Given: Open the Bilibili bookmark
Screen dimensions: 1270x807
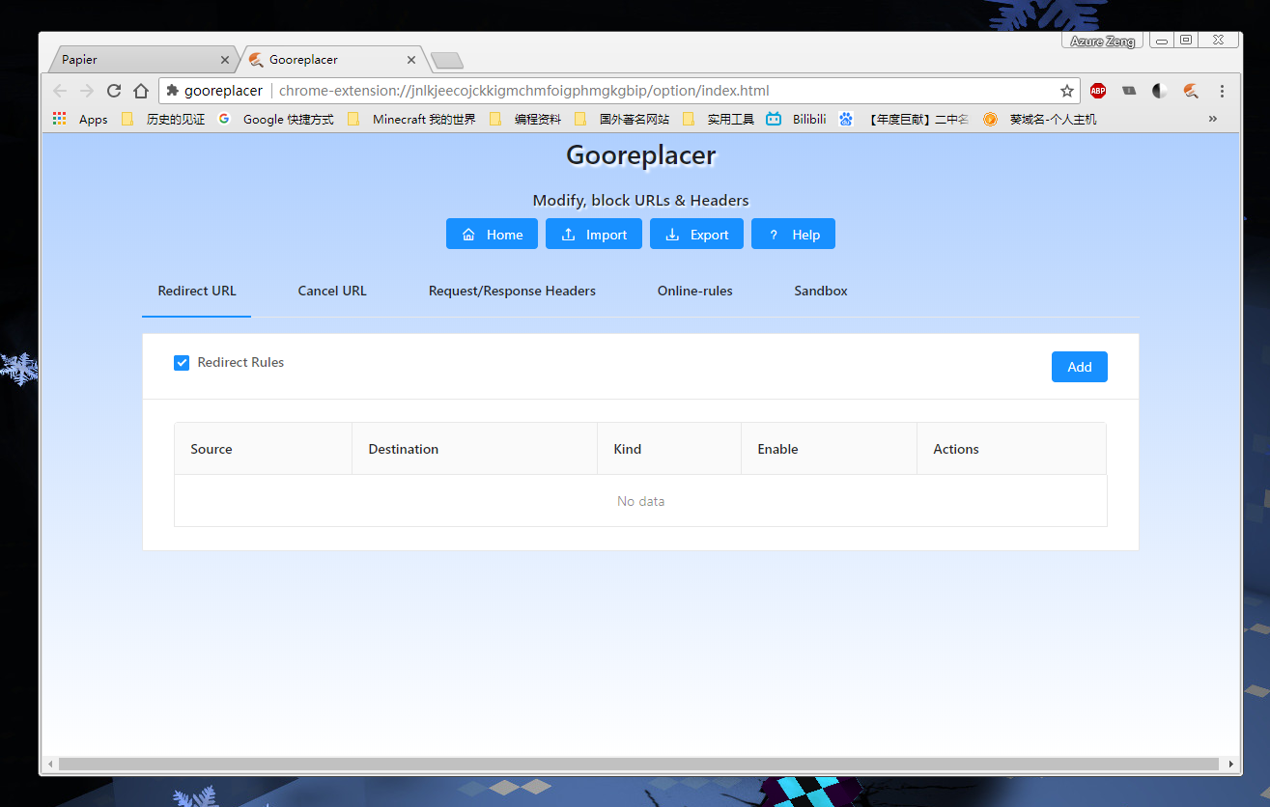Looking at the screenshot, I should pyautogui.click(x=796, y=120).
